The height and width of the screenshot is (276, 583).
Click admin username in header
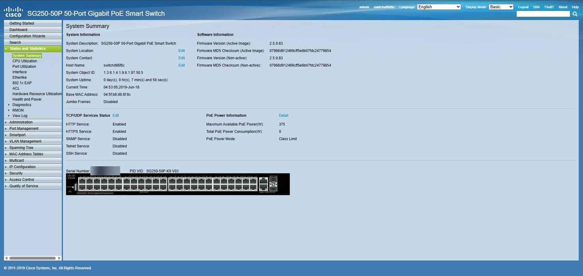(x=364, y=7)
